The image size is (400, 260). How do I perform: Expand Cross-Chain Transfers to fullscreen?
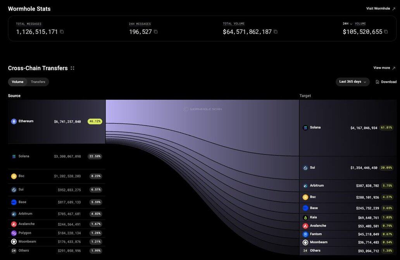point(72,68)
